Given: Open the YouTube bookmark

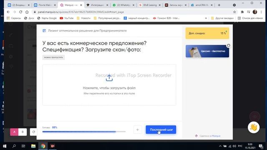Looking at the screenshot, I should click(67, 18).
